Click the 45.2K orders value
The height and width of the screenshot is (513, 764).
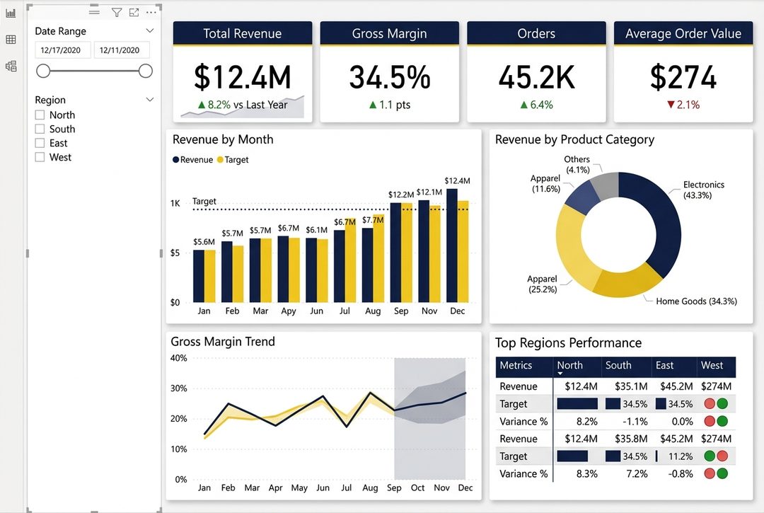tap(536, 77)
